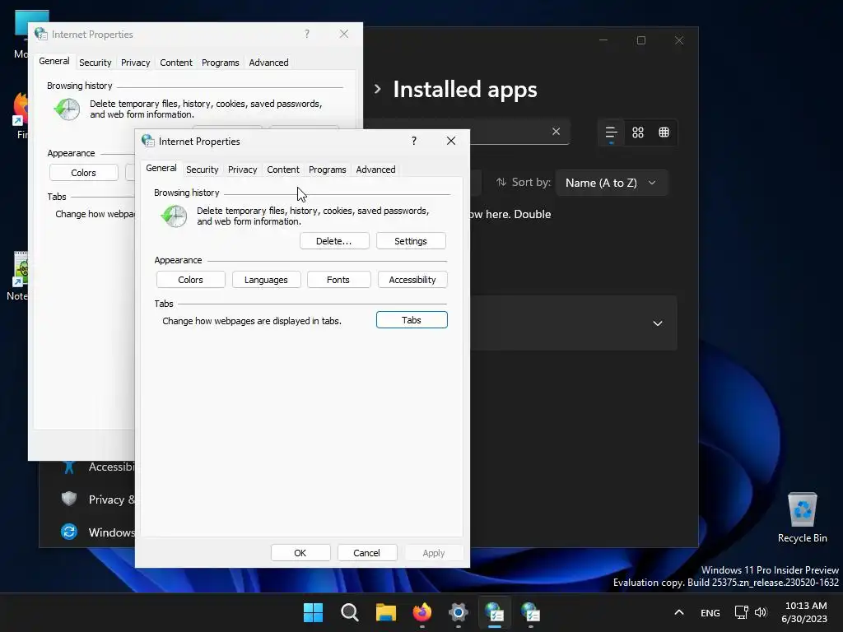Click the browsing history clock icon in front dialog

[175, 216]
